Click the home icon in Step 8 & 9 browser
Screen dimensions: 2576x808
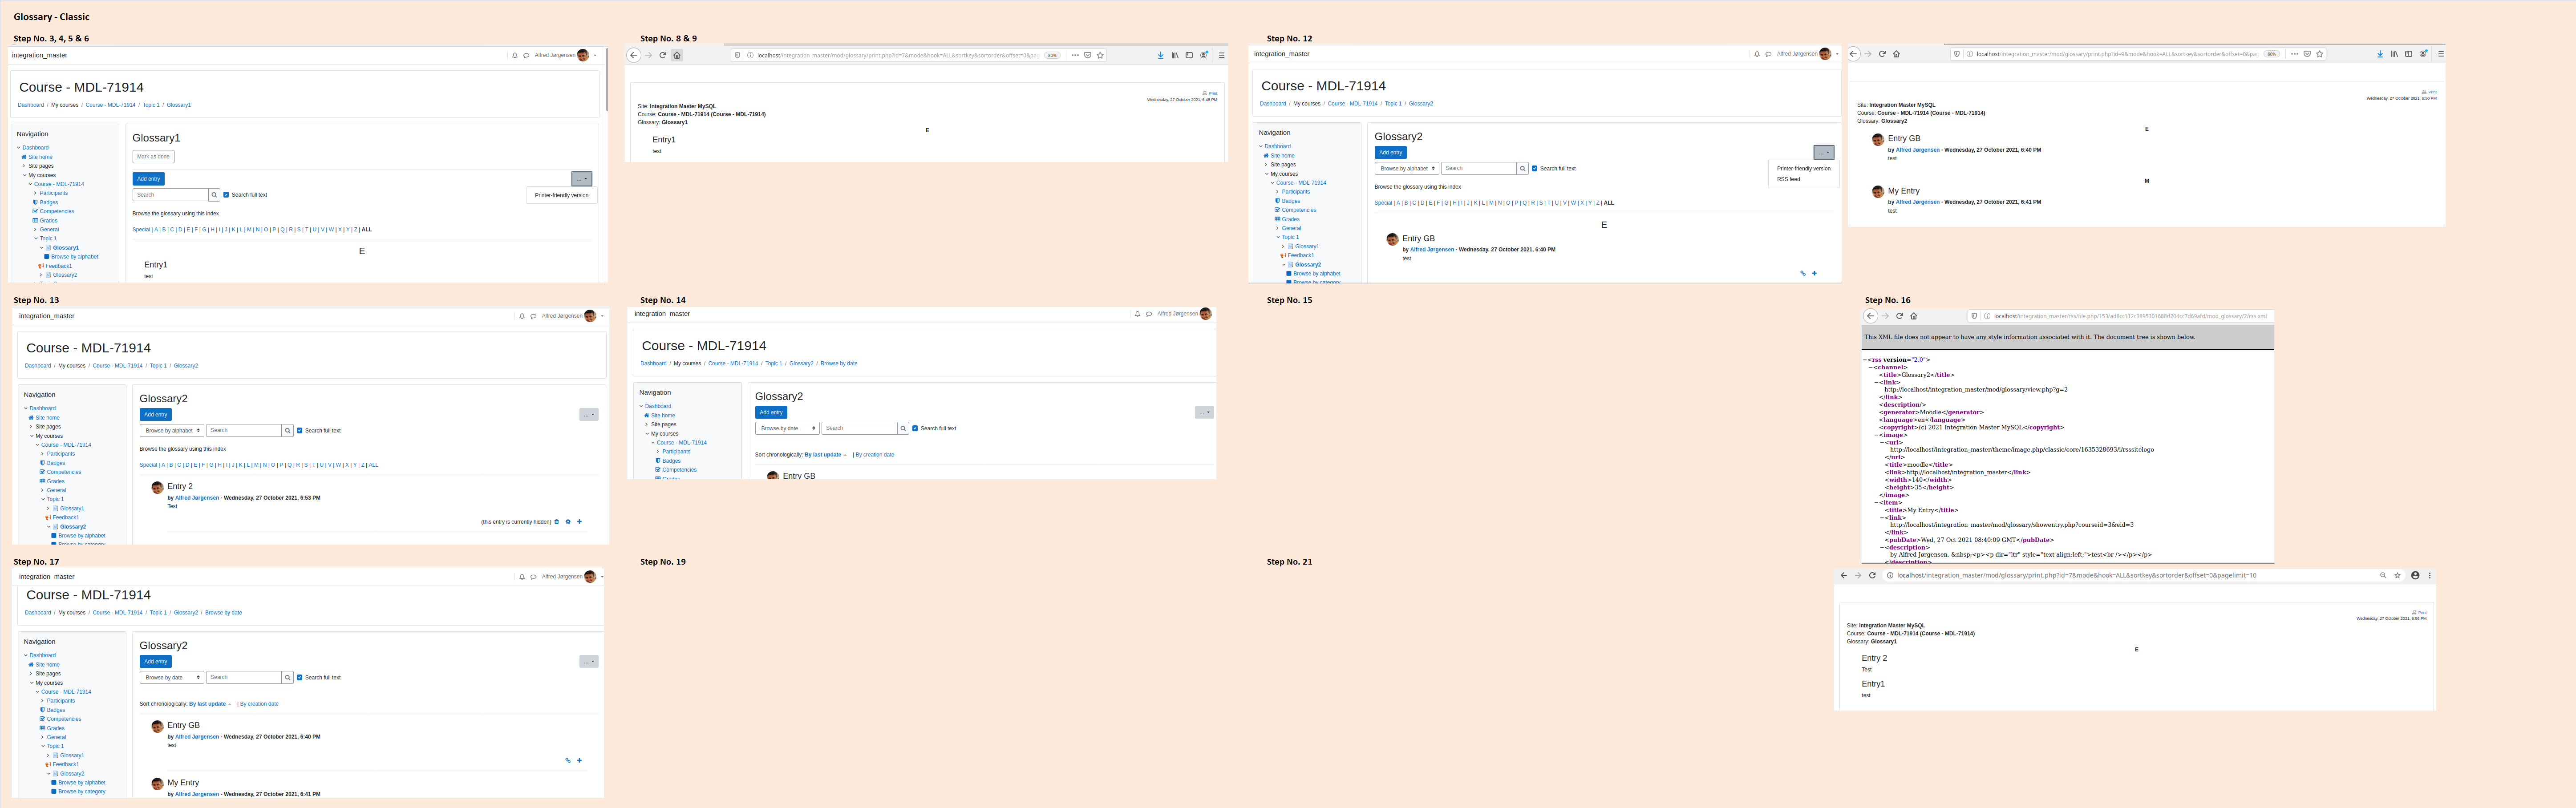(x=677, y=55)
